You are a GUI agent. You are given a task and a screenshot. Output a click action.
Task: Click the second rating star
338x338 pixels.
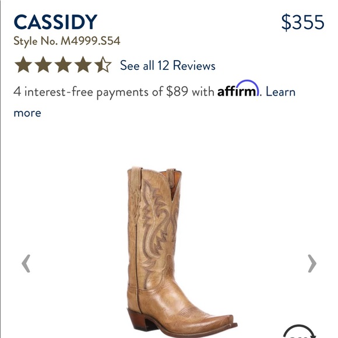click(x=43, y=65)
